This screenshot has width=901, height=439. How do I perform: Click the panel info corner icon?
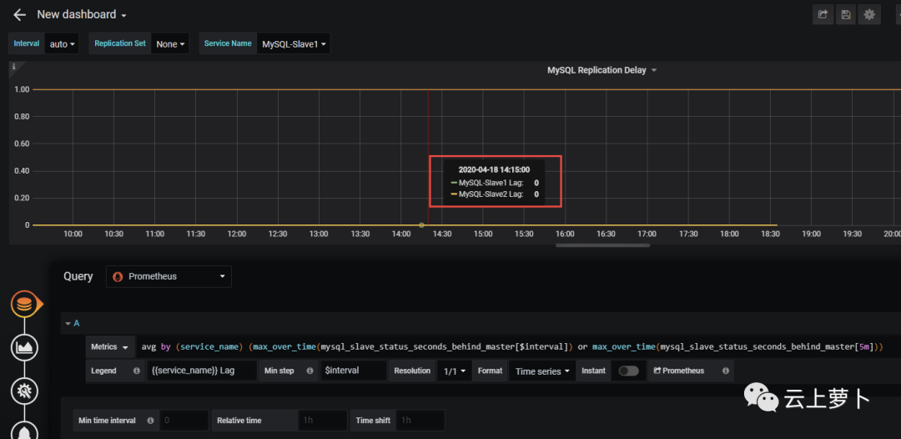pos(14,67)
